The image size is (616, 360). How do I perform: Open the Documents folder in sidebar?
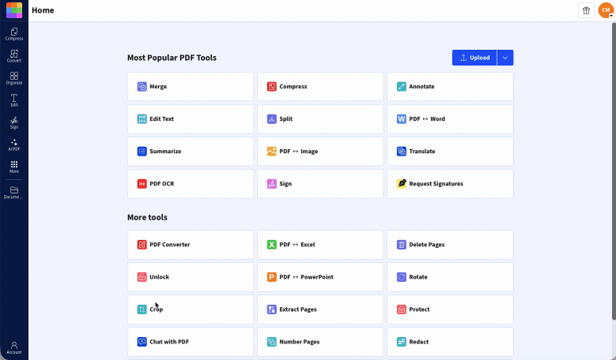point(14,192)
